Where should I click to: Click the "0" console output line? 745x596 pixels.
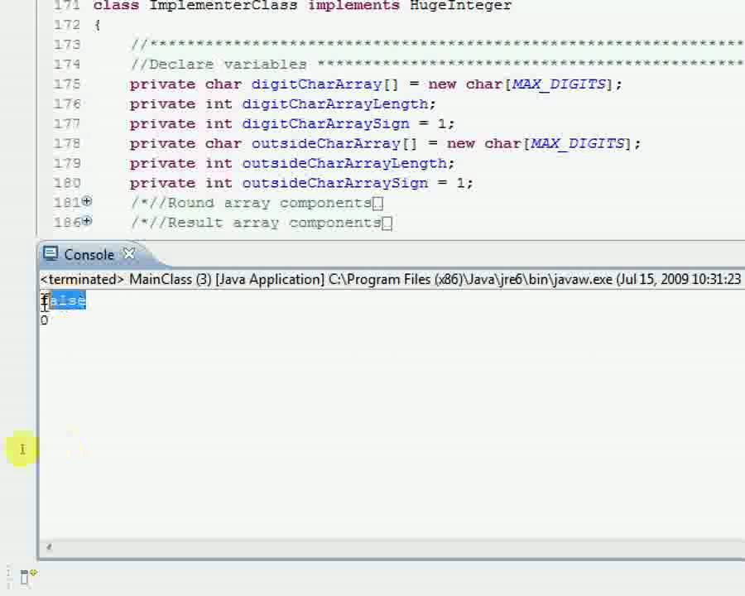[44, 320]
